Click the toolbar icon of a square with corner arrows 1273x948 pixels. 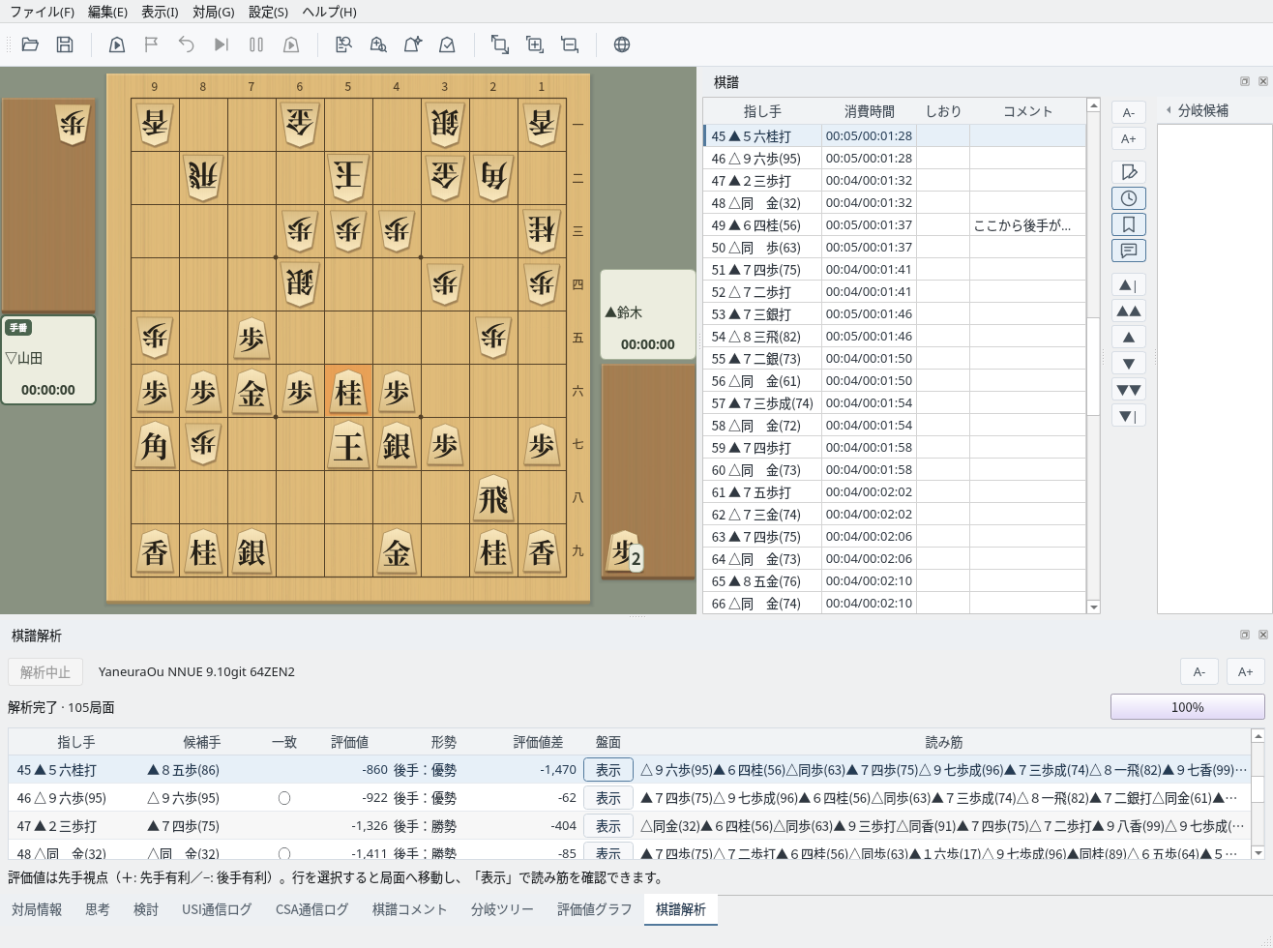[500, 44]
